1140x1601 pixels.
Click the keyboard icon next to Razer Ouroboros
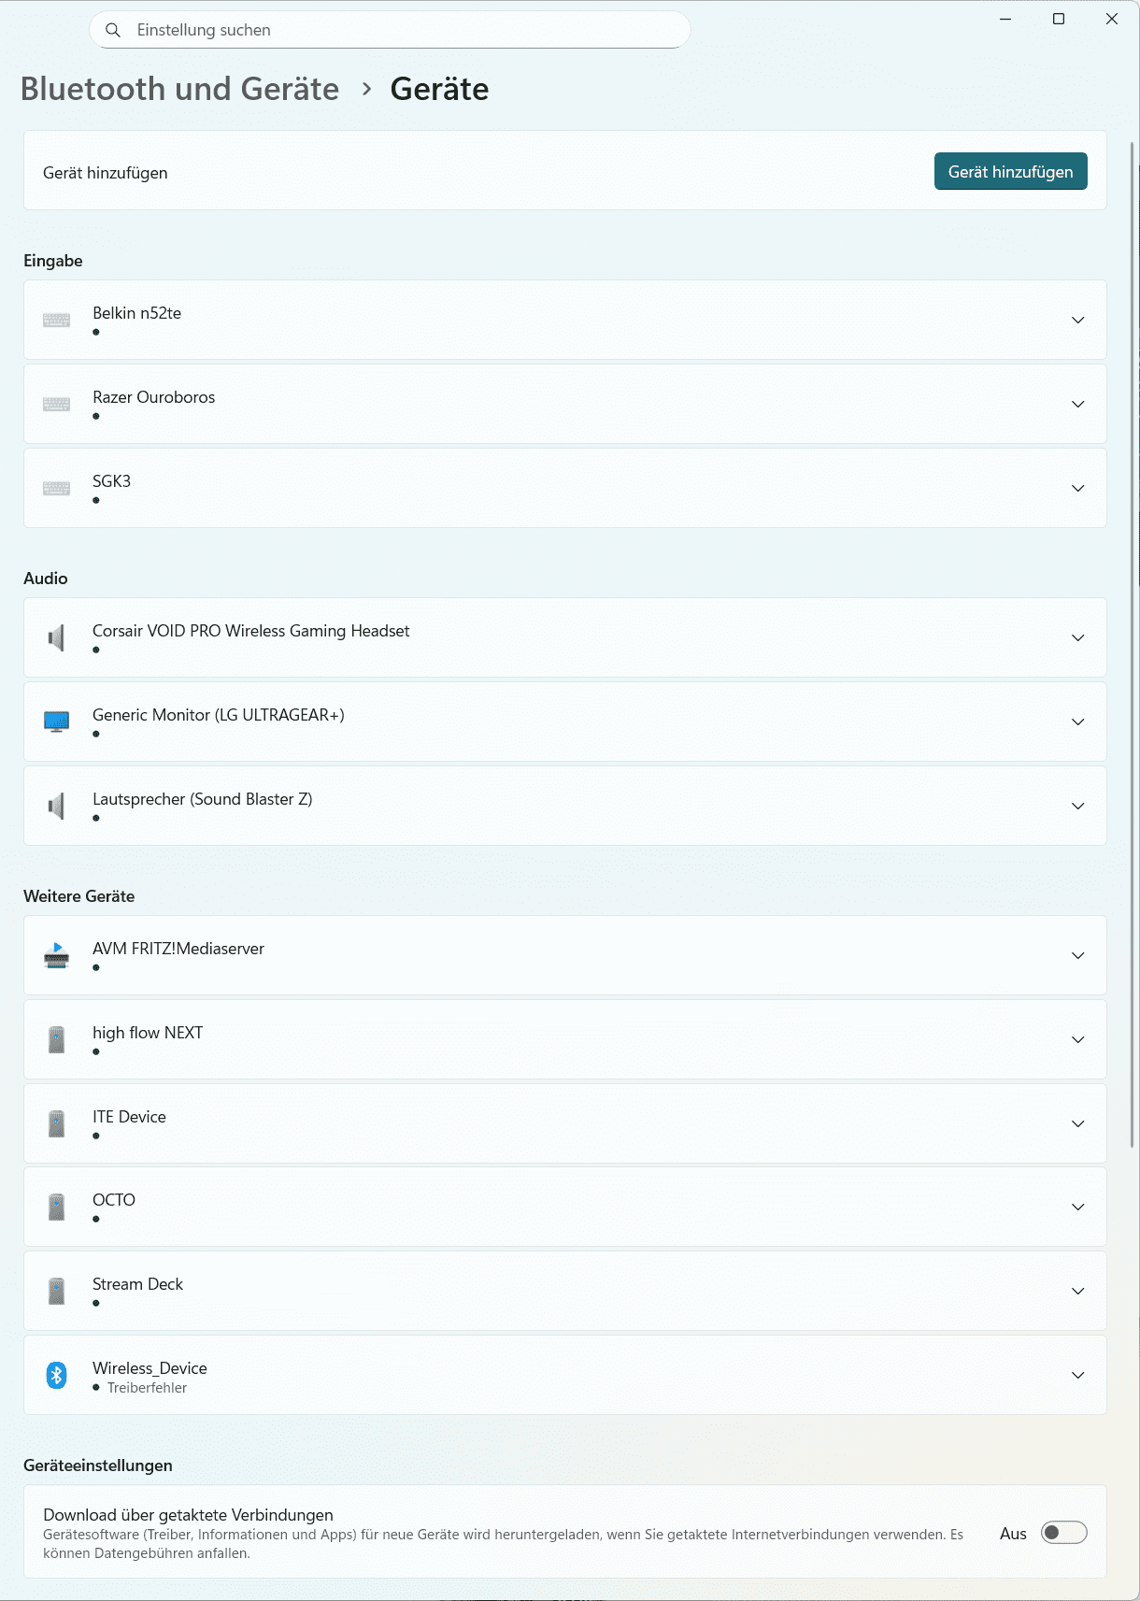tap(57, 405)
